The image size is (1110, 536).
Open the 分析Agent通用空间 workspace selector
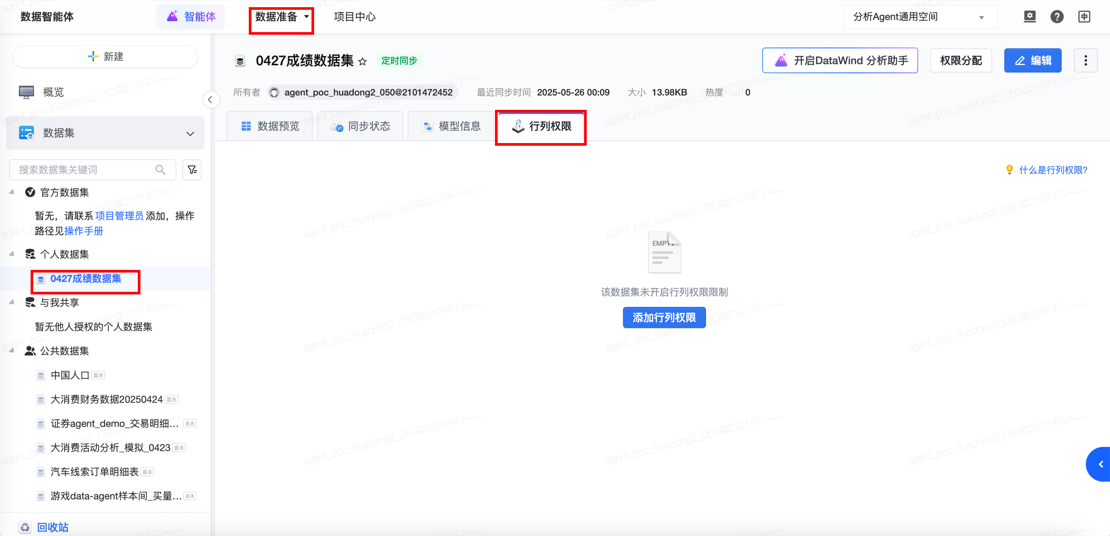920,17
